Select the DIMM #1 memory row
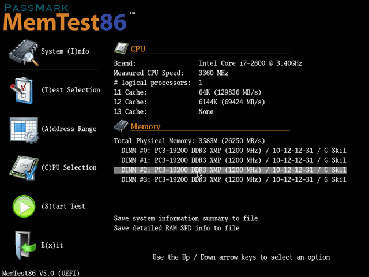The width and height of the screenshot is (369, 277). tap(234, 160)
